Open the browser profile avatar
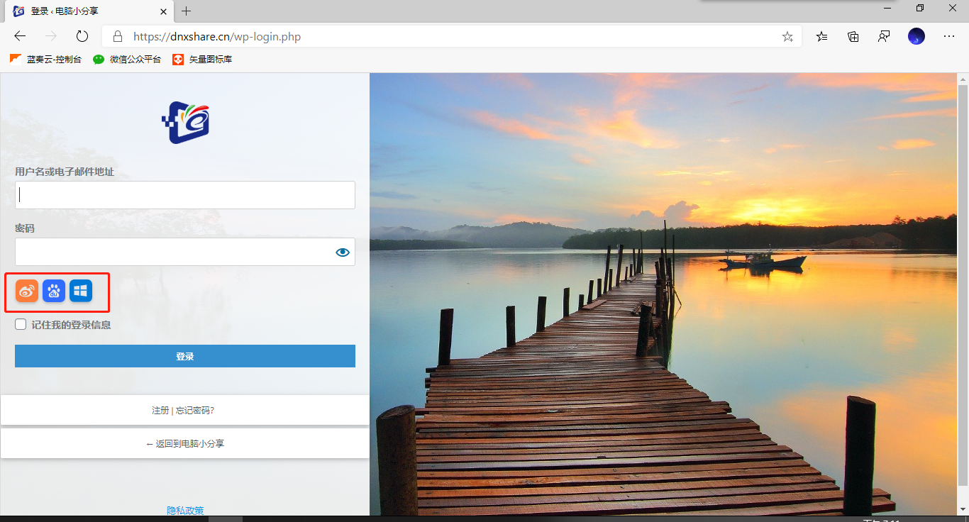The width and height of the screenshot is (969, 522). pyautogui.click(x=917, y=36)
